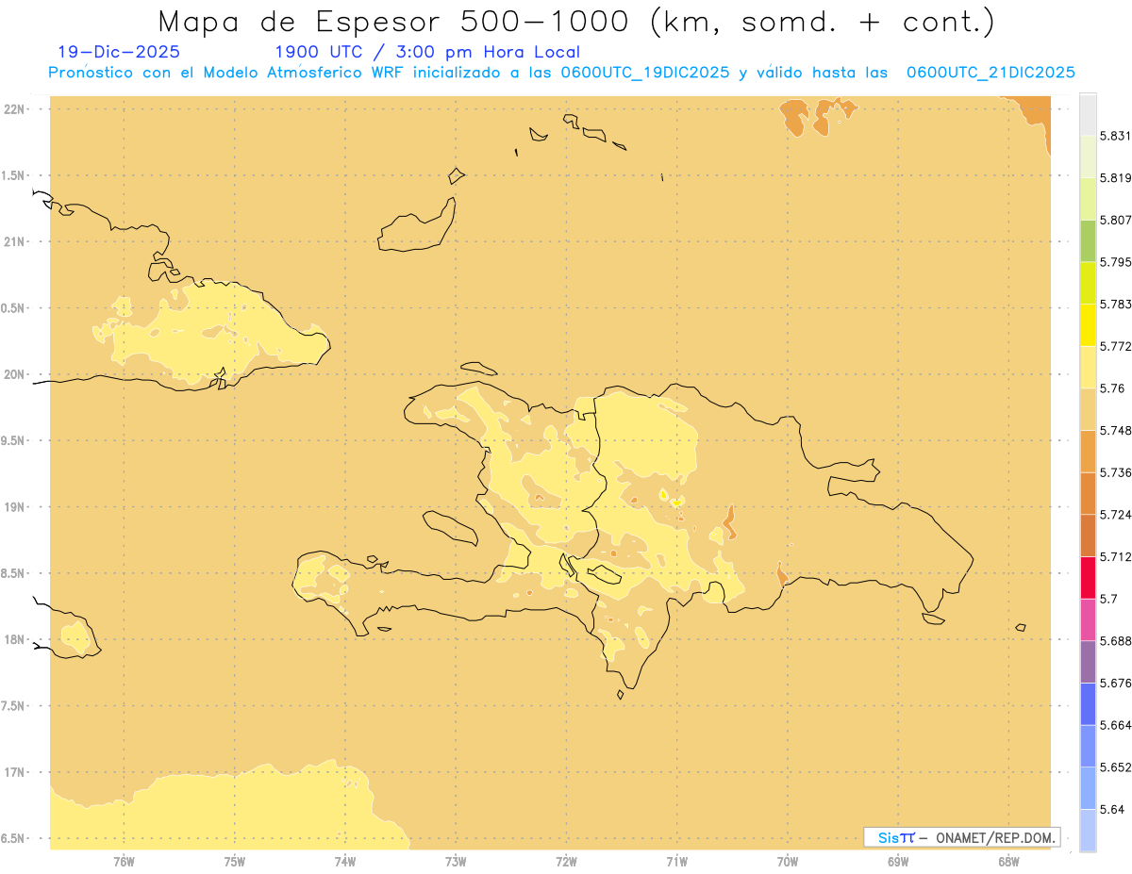This screenshot has width=1132, height=874.
Task: Click the 76W longitude axis label
Action: tap(124, 861)
